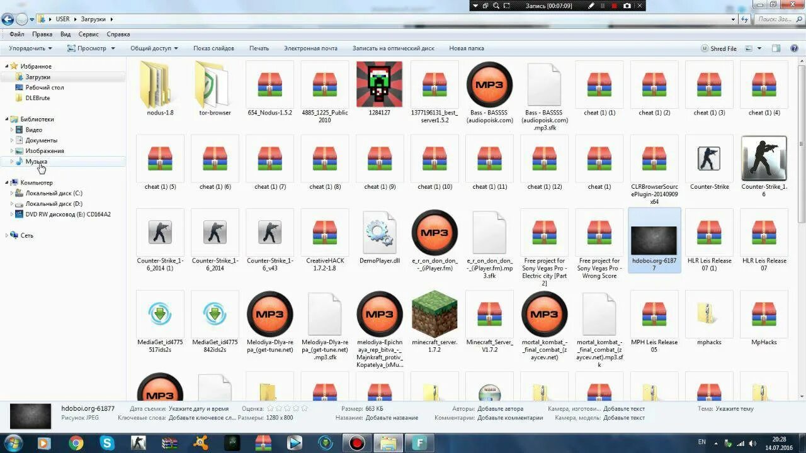Select the DVD RW drive (E:) CD164A2
Image resolution: width=806 pixels, height=453 pixels.
67,215
